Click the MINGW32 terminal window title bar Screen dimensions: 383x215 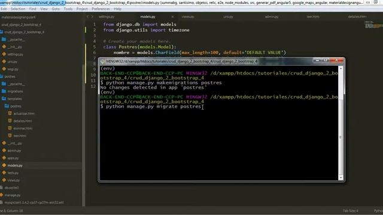pos(182,62)
